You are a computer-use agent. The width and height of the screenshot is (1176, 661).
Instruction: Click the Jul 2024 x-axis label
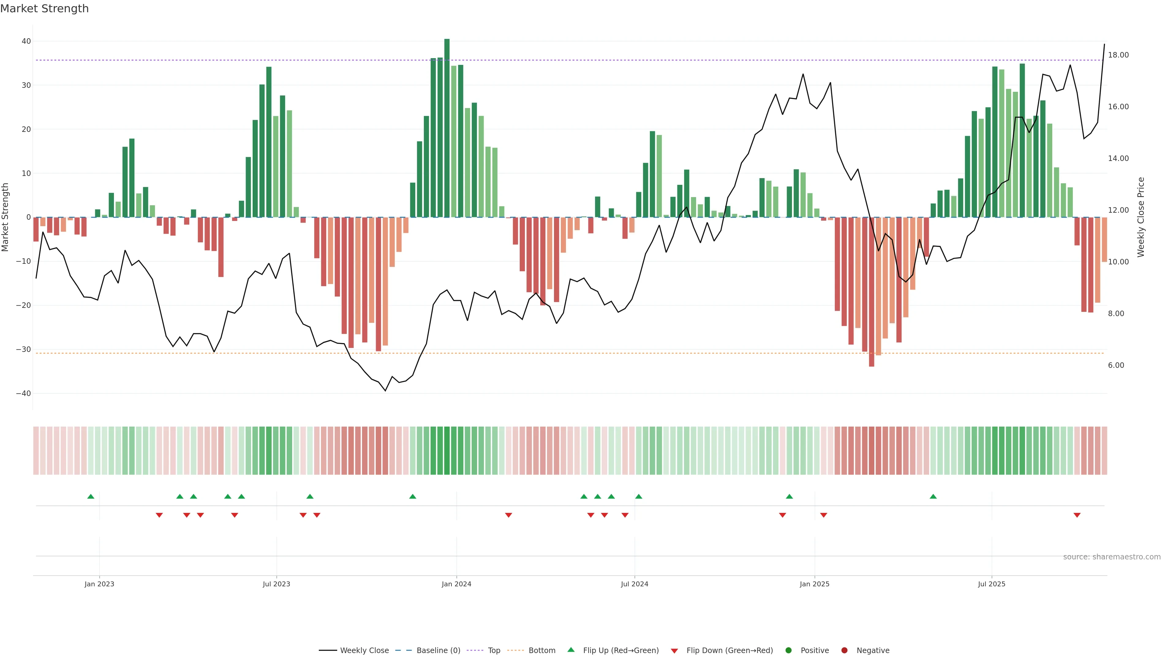point(634,584)
